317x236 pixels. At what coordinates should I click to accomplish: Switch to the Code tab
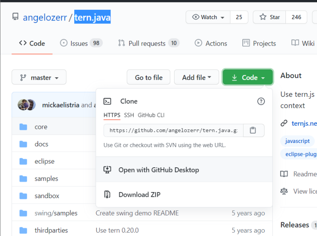tap(32, 43)
